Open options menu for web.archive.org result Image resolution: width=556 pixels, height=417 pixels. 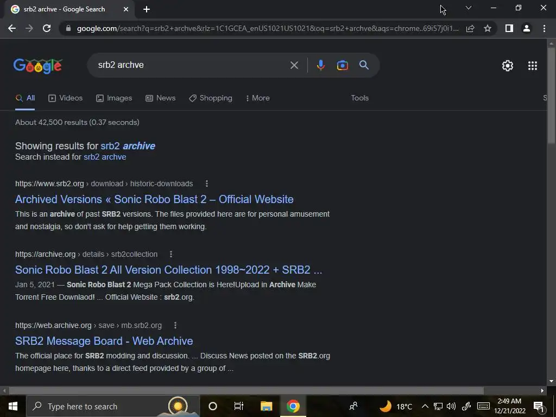tap(175, 325)
